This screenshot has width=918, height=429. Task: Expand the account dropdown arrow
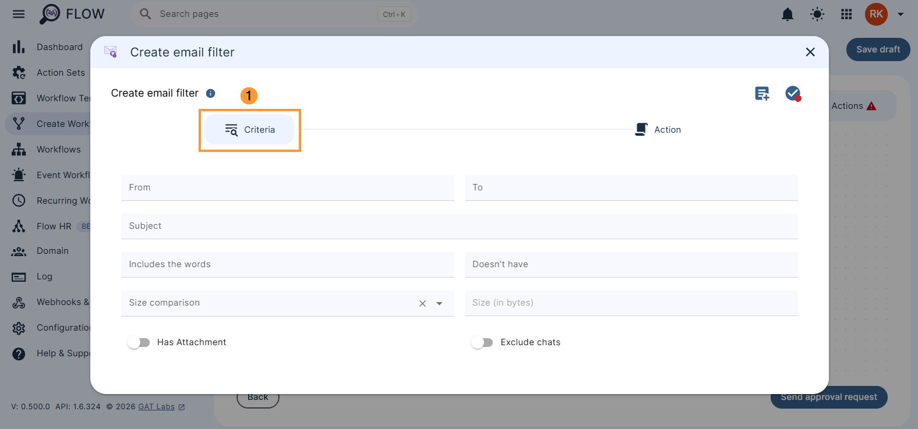[901, 15]
